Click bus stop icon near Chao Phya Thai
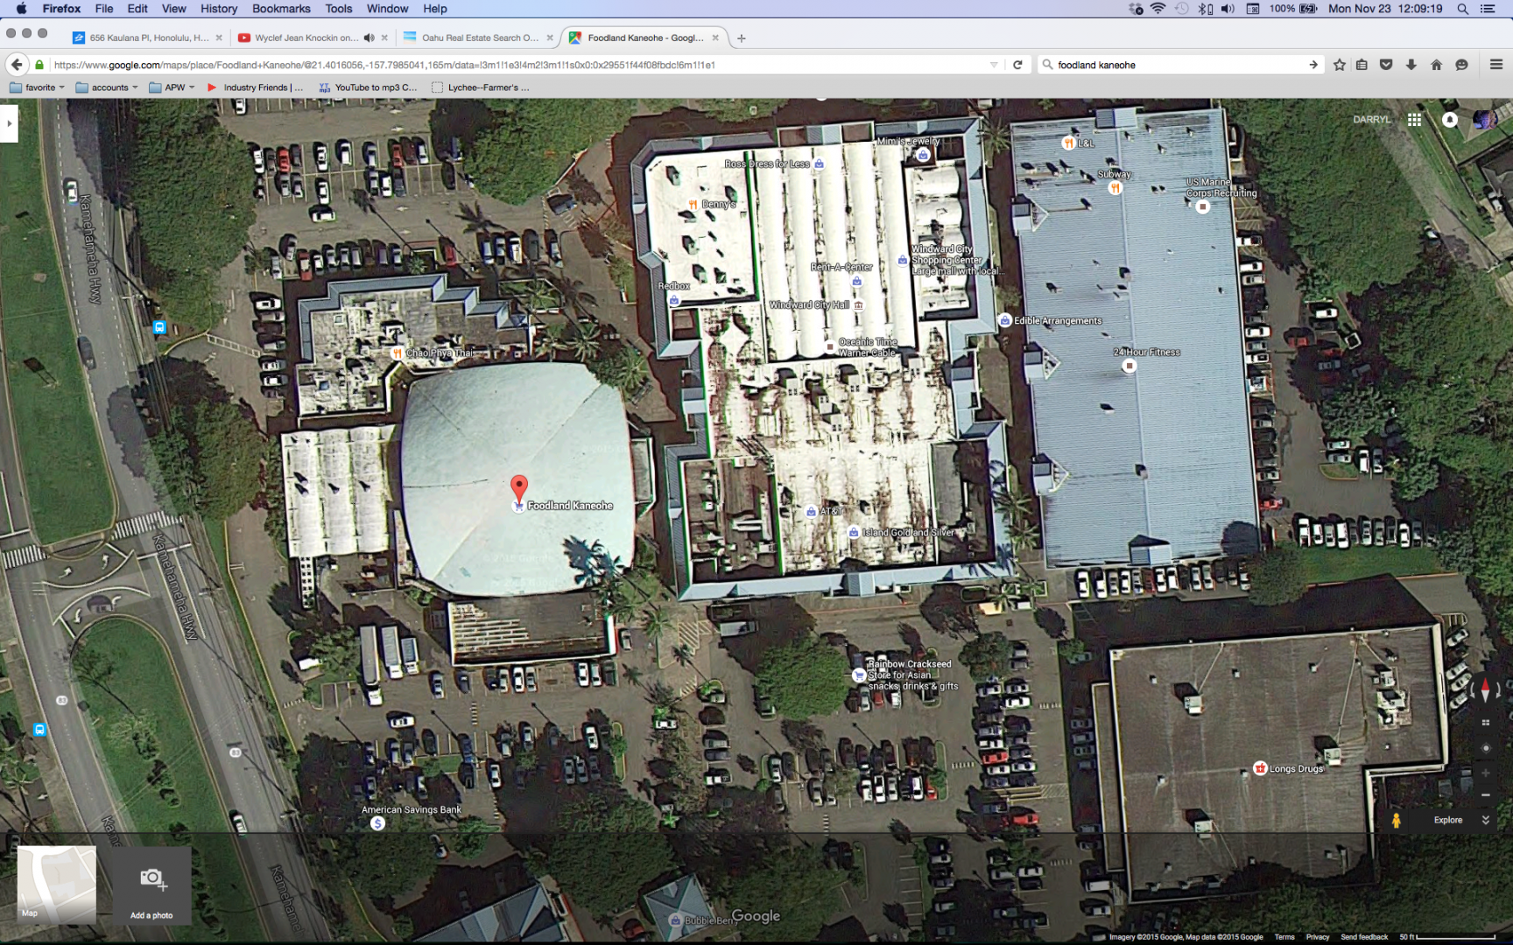The image size is (1513, 945). (x=159, y=327)
